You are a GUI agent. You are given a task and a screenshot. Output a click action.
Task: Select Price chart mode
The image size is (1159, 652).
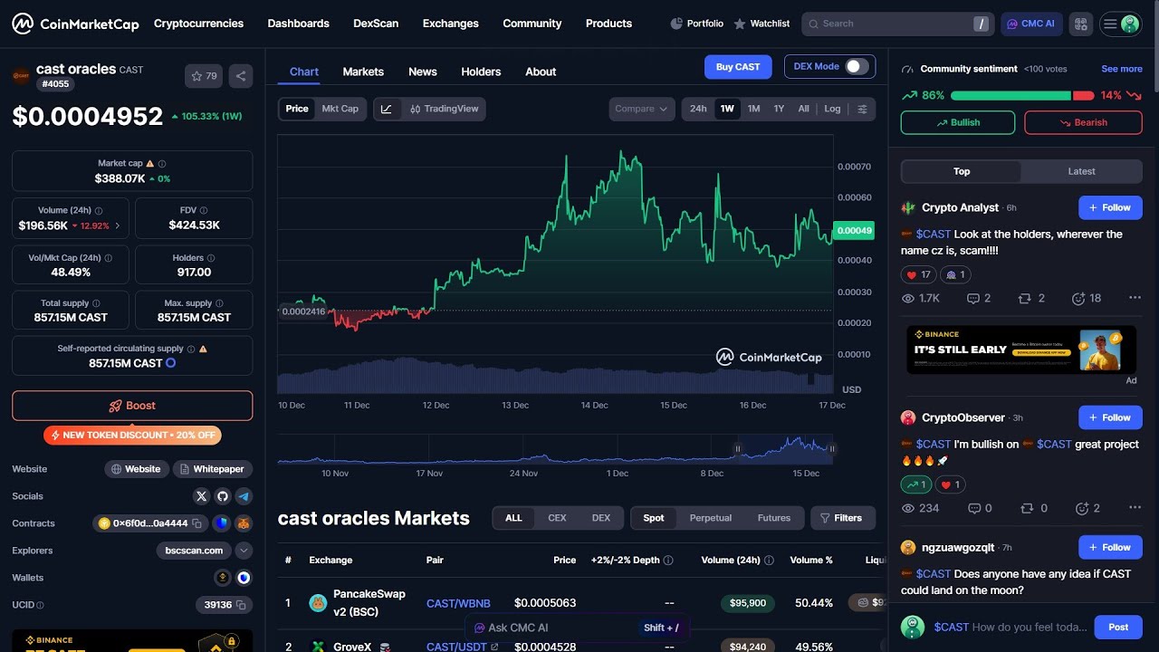[x=297, y=109]
